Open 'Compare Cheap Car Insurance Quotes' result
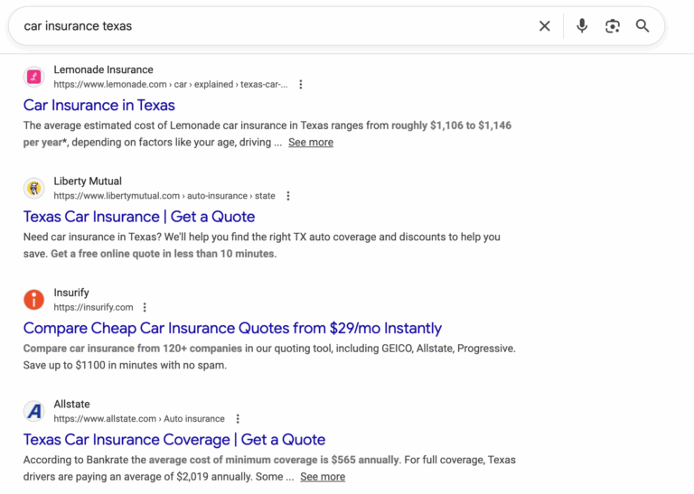The image size is (694, 494). pyautogui.click(x=232, y=328)
